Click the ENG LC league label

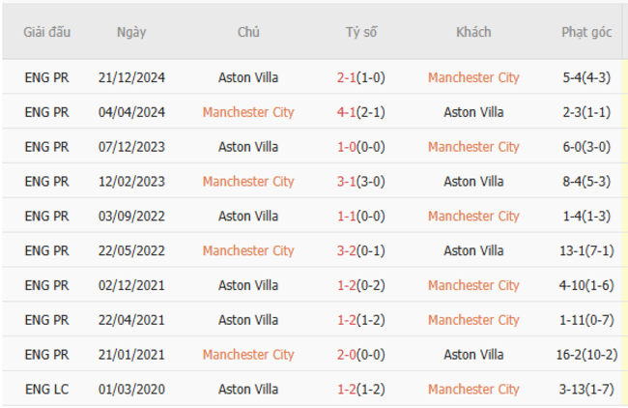coord(46,390)
